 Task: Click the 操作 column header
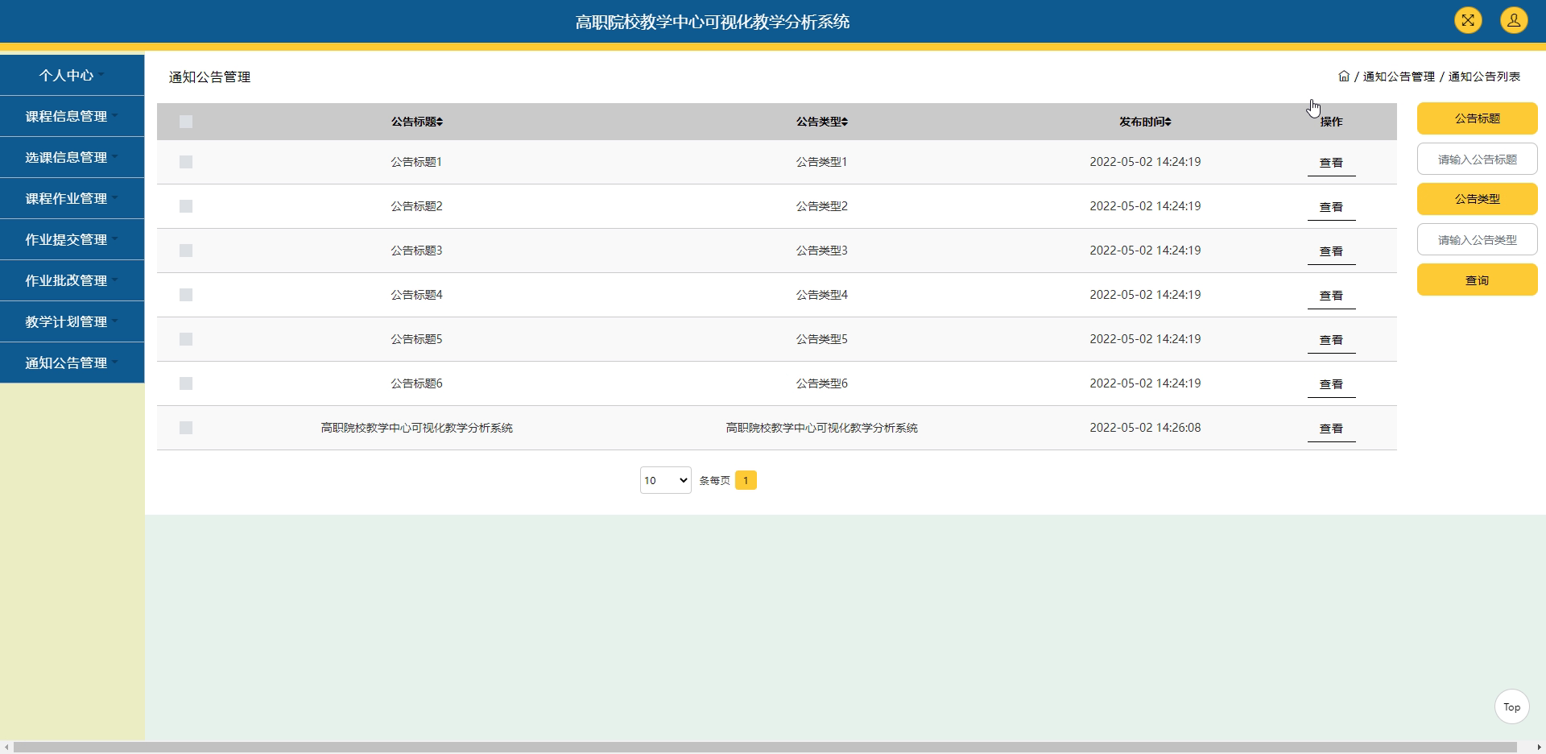pos(1331,122)
